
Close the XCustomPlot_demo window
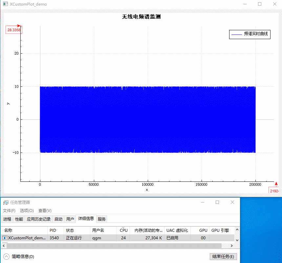275,4
